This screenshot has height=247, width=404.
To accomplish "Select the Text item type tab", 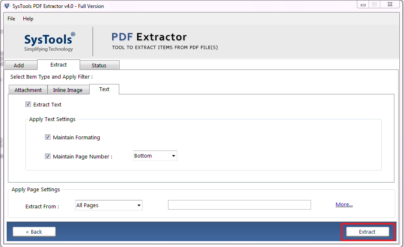I will (x=104, y=89).
